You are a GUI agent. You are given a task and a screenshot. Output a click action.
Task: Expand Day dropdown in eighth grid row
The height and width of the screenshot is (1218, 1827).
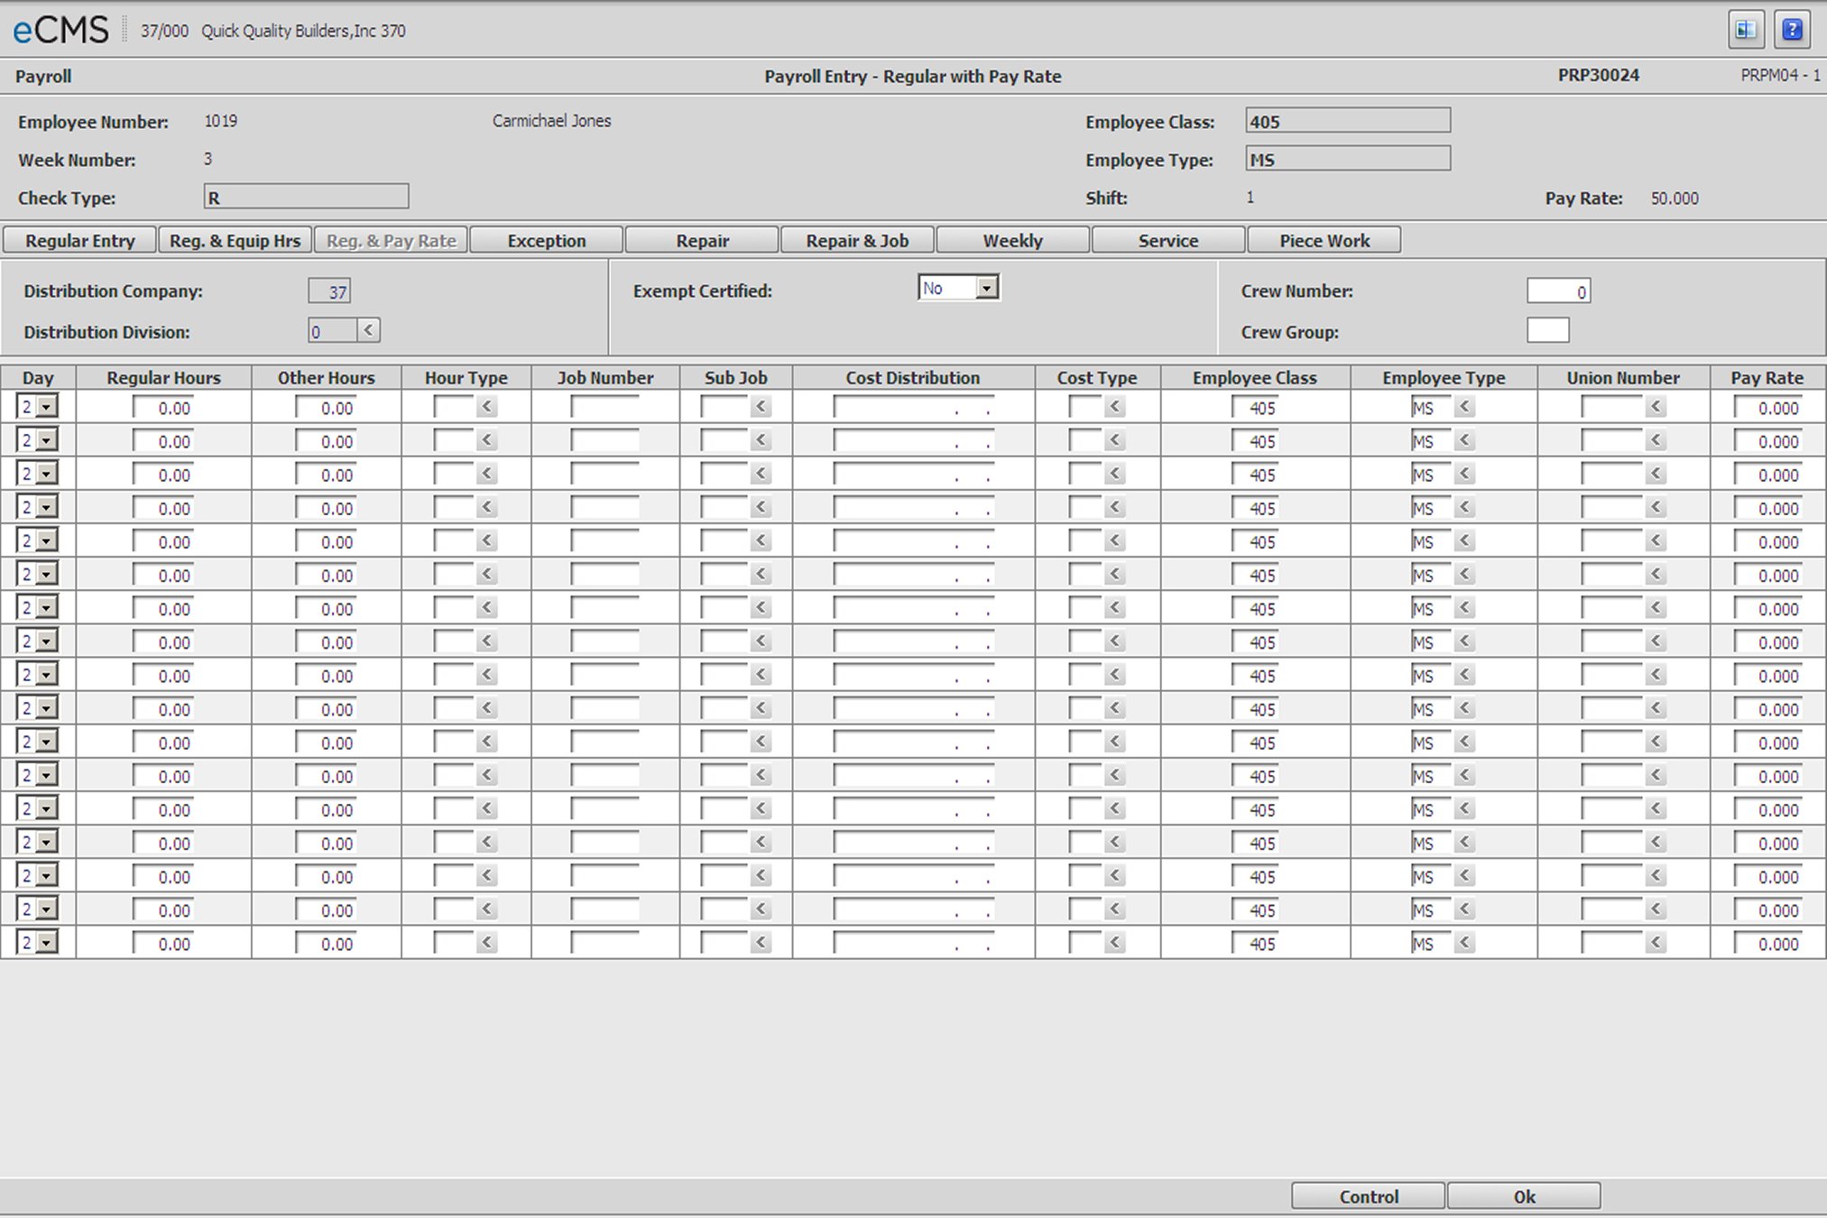click(x=46, y=641)
